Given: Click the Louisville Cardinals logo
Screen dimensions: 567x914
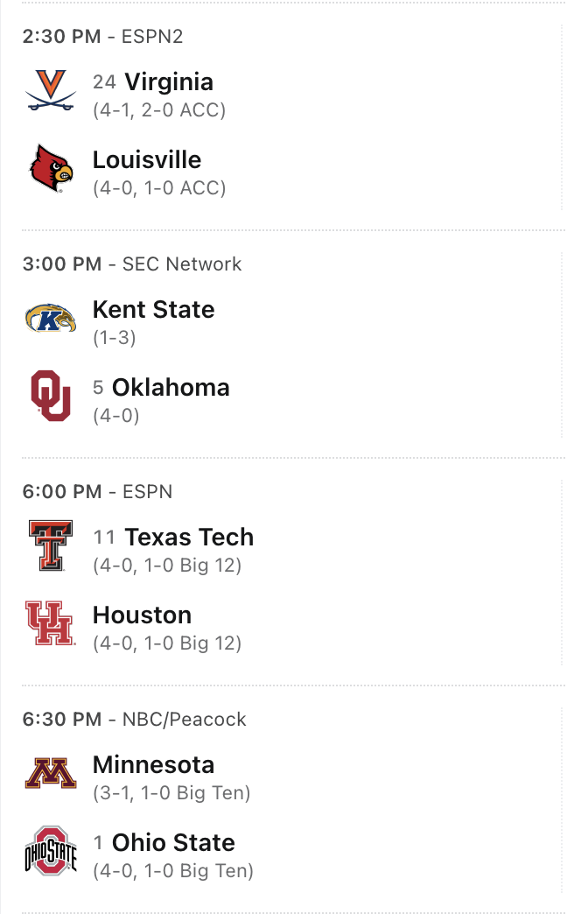Looking at the screenshot, I should [51, 168].
